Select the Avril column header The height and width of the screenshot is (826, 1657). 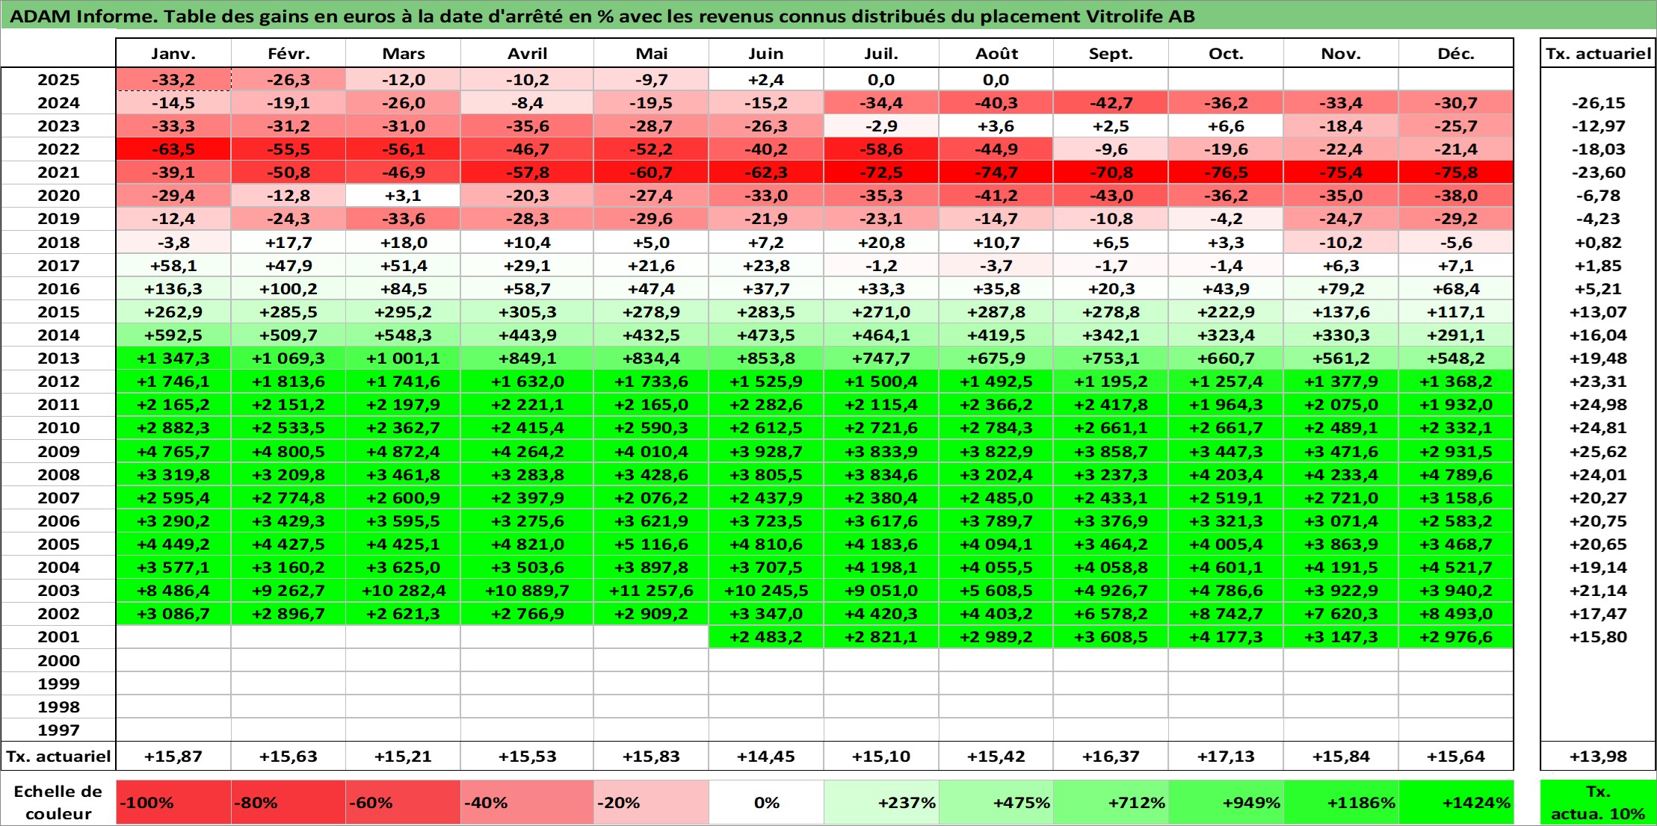click(x=527, y=53)
